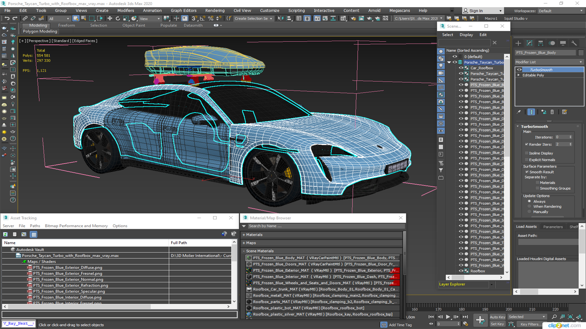The height and width of the screenshot is (329, 586).
Task: Switch to Object Paint ribbon tab
Action: coord(134,26)
